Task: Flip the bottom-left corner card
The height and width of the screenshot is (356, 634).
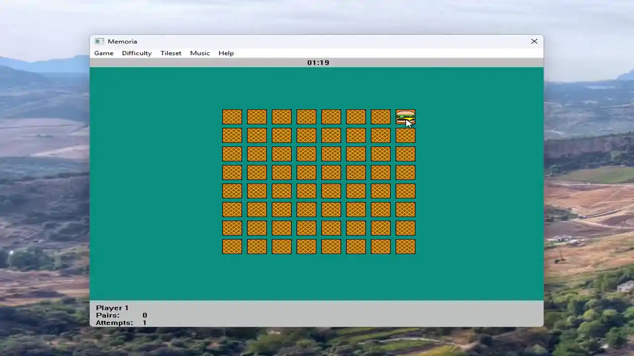Action: pos(232,247)
